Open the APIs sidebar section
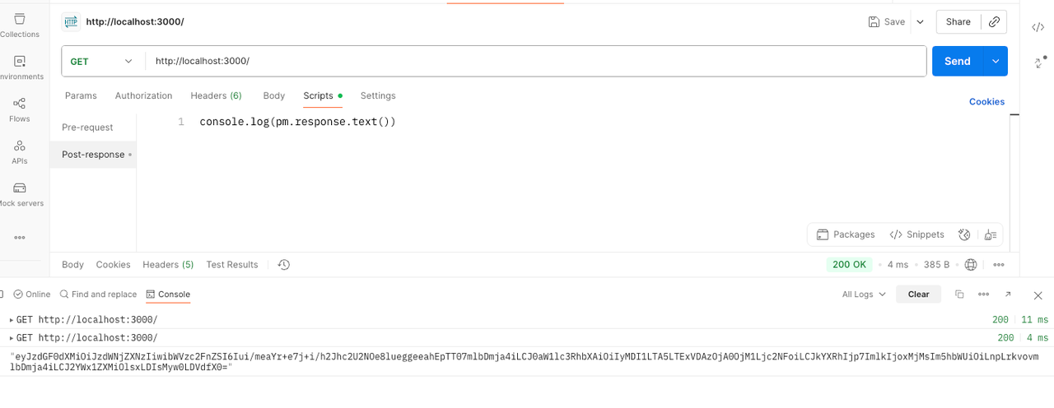 pyautogui.click(x=20, y=152)
